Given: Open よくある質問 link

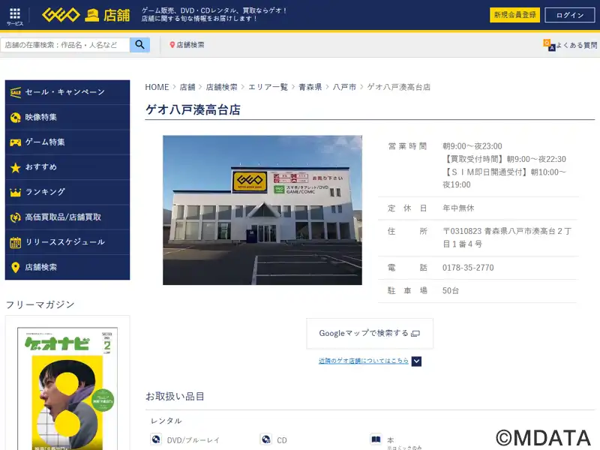Looking at the screenshot, I should pyautogui.click(x=576, y=45).
